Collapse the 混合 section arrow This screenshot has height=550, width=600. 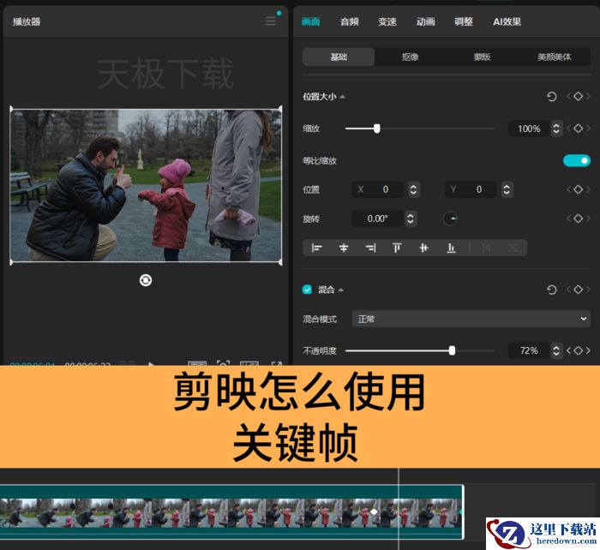(x=341, y=290)
